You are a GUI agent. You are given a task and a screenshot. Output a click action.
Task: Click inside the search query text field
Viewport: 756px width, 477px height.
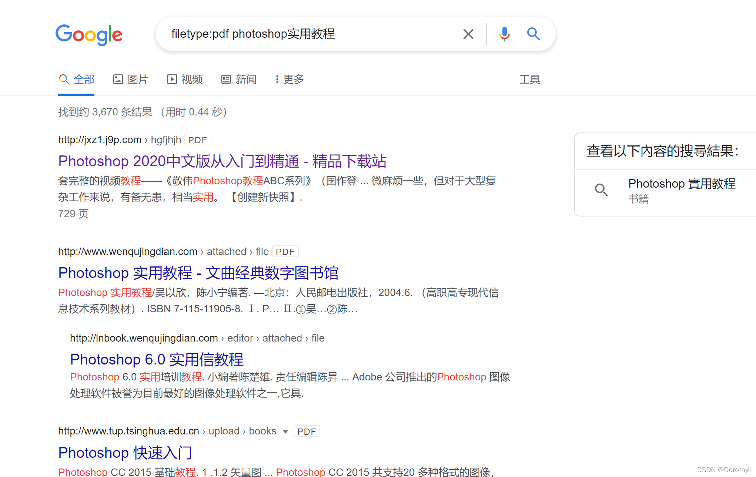point(296,34)
